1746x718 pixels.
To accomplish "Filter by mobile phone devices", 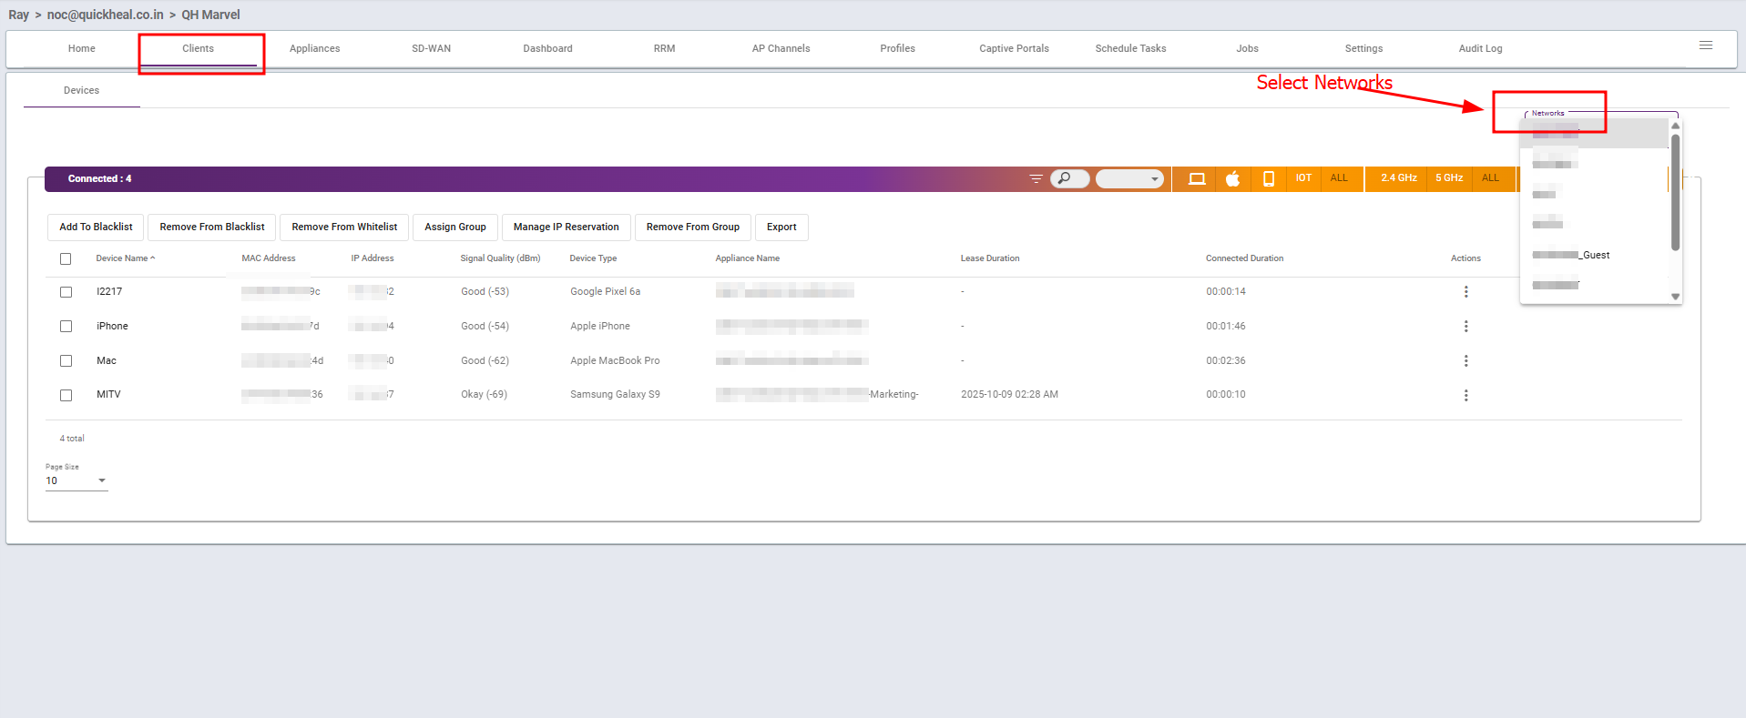I will tap(1268, 178).
